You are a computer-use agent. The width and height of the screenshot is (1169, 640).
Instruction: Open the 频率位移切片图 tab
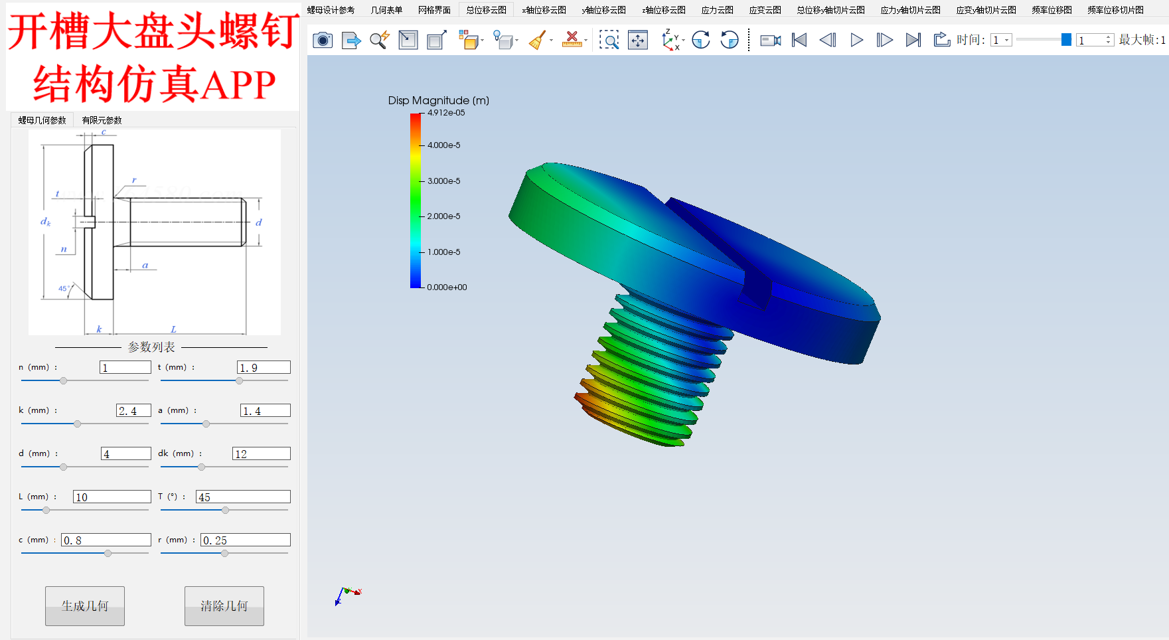tap(1115, 10)
